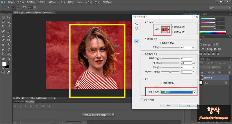Toggle Quick Mask mode icon
Image resolution: width=232 pixels, height=124 pixels.
tap(3, 72)
